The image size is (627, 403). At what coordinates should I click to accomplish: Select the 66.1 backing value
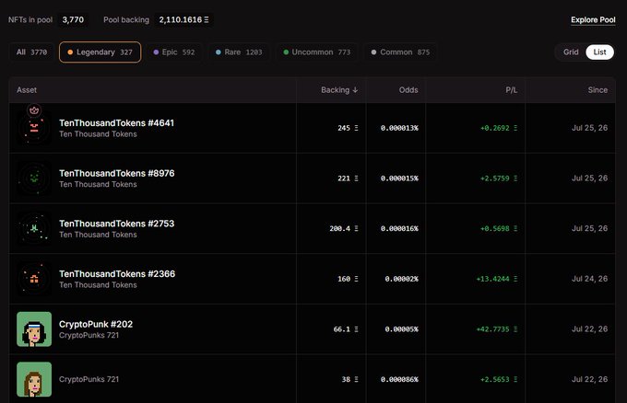(346, 329)
